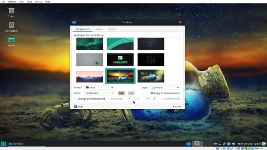Increase the minutes with plus button
Image resolution: width=267 pixels, height=150 pixels.
[154, 99]
